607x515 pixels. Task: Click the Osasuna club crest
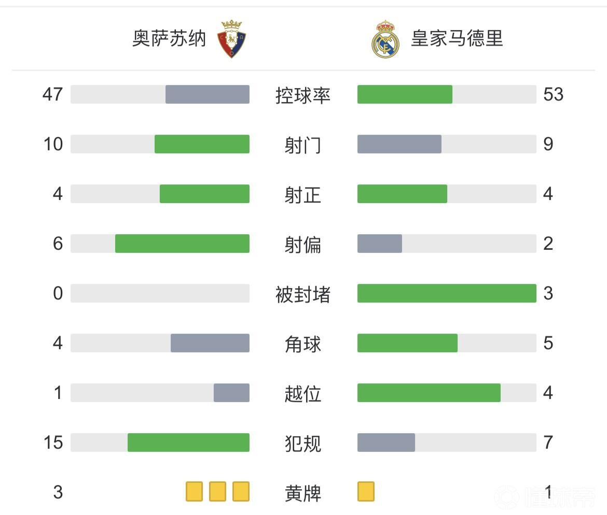click(232, 39)
